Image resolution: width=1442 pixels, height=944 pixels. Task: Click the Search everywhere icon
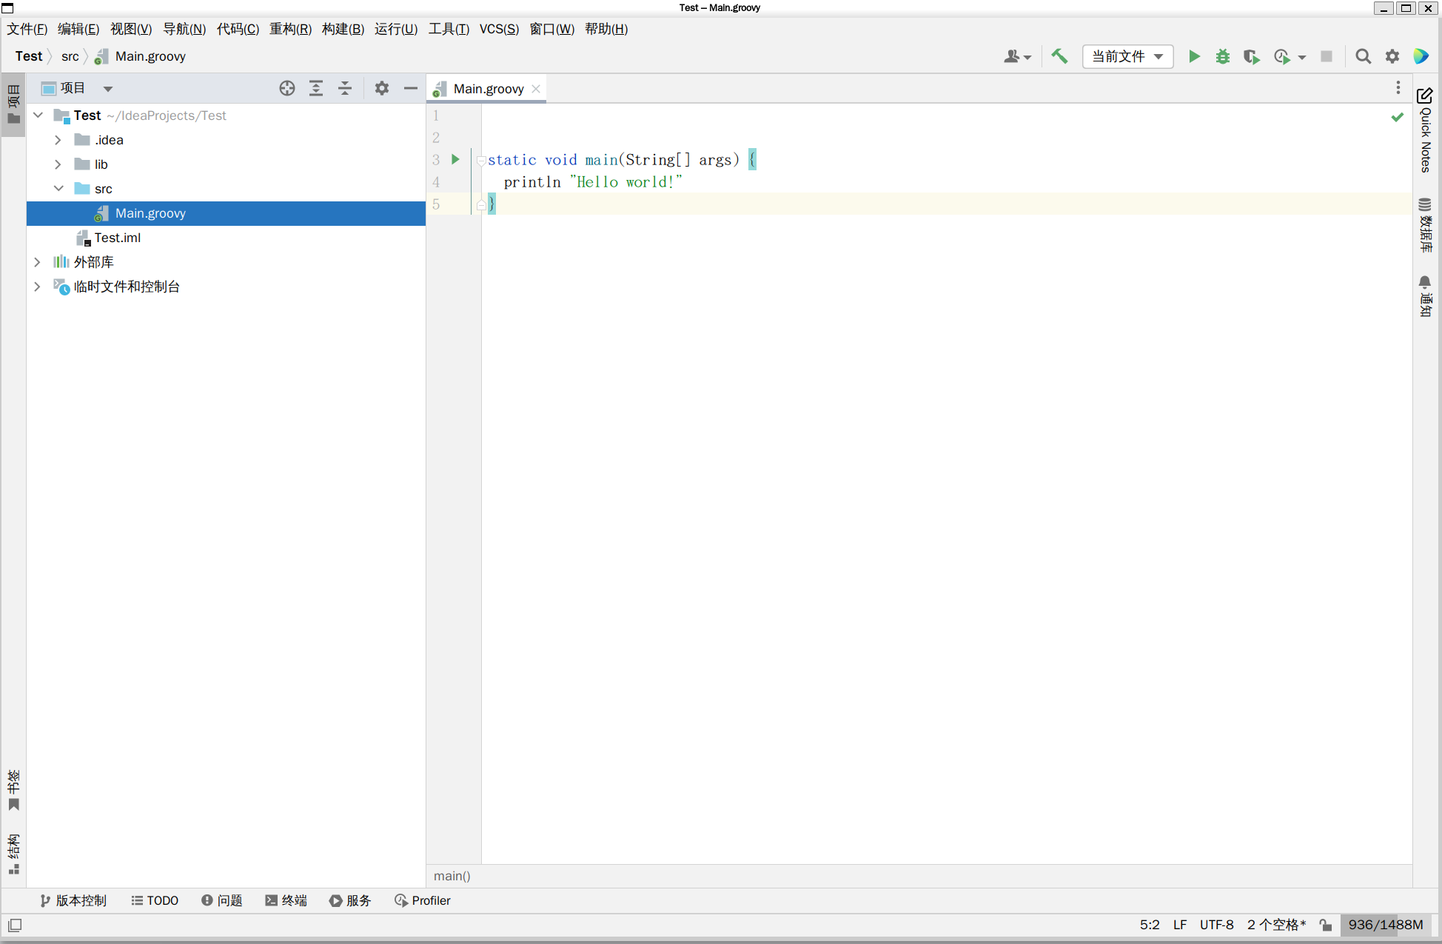pyautogui.click(x=1363, y=56)
